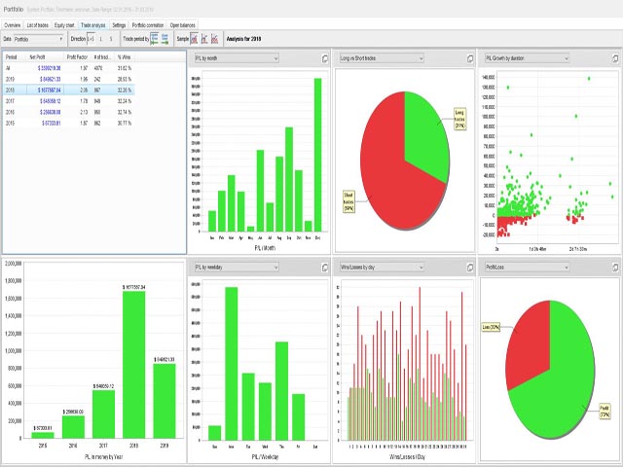This screenshot has height=467, width=623.
Task: Click copy icon on P/L by month chart
Action: [324, 58]
